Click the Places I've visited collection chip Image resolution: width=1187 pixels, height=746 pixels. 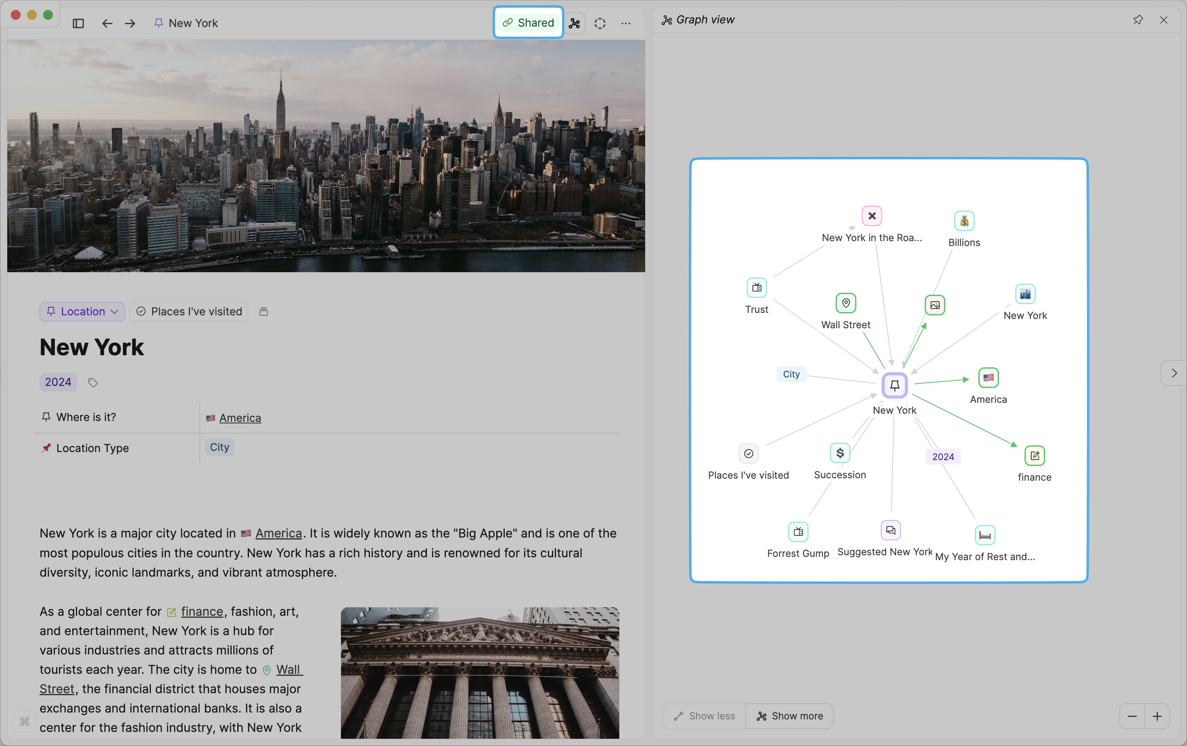coord(189,311)
